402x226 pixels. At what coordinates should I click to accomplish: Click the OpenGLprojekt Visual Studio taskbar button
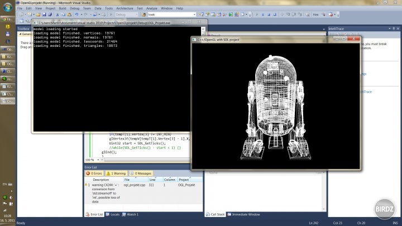click(8, 49)
